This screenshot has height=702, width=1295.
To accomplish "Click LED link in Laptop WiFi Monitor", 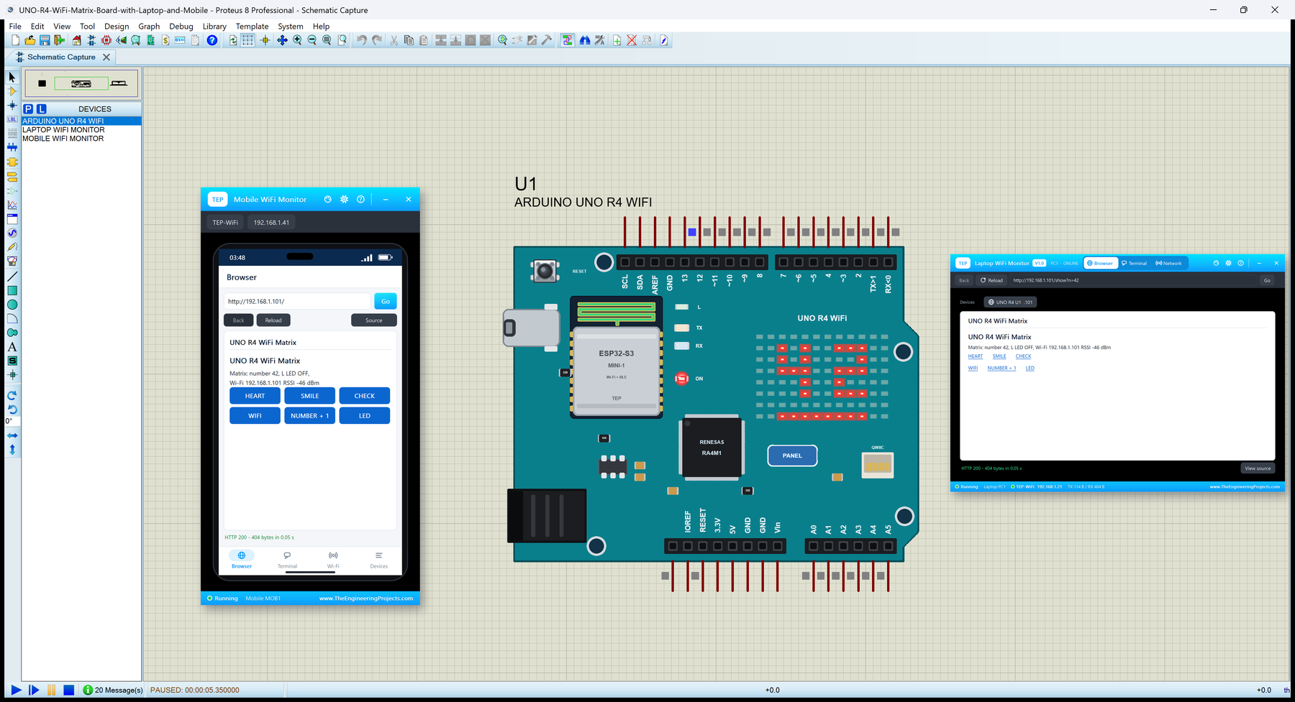I will [x=1030, y=368].
